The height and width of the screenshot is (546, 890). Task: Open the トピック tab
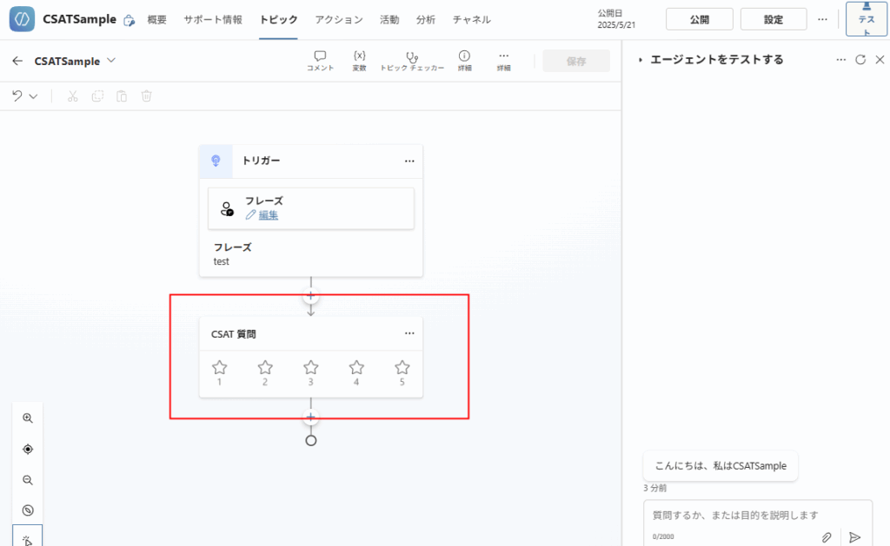278,20
